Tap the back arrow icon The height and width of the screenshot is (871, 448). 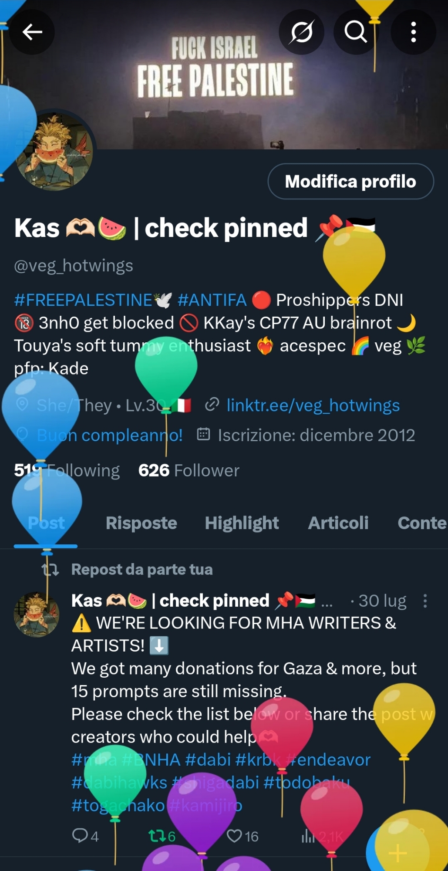(32, 32)
